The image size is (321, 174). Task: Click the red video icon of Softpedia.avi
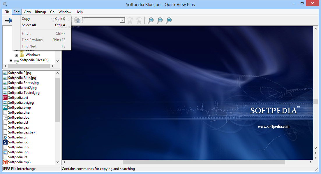pyautogui.click(x=5, y=98)
